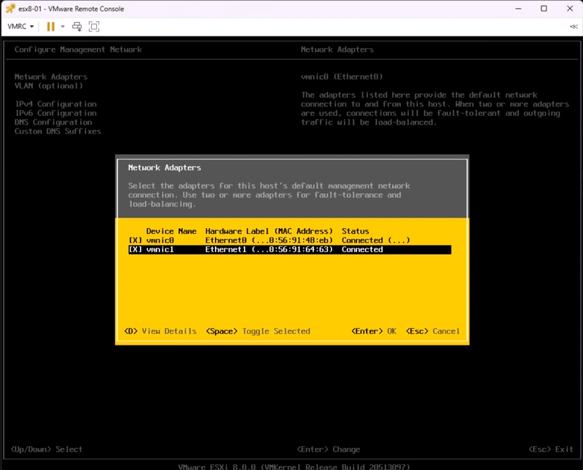Open the VMRC dropdown menu
The image size is (583, 470).
[21, 26]
